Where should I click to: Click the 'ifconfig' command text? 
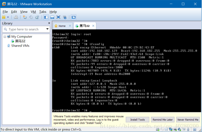97,44
